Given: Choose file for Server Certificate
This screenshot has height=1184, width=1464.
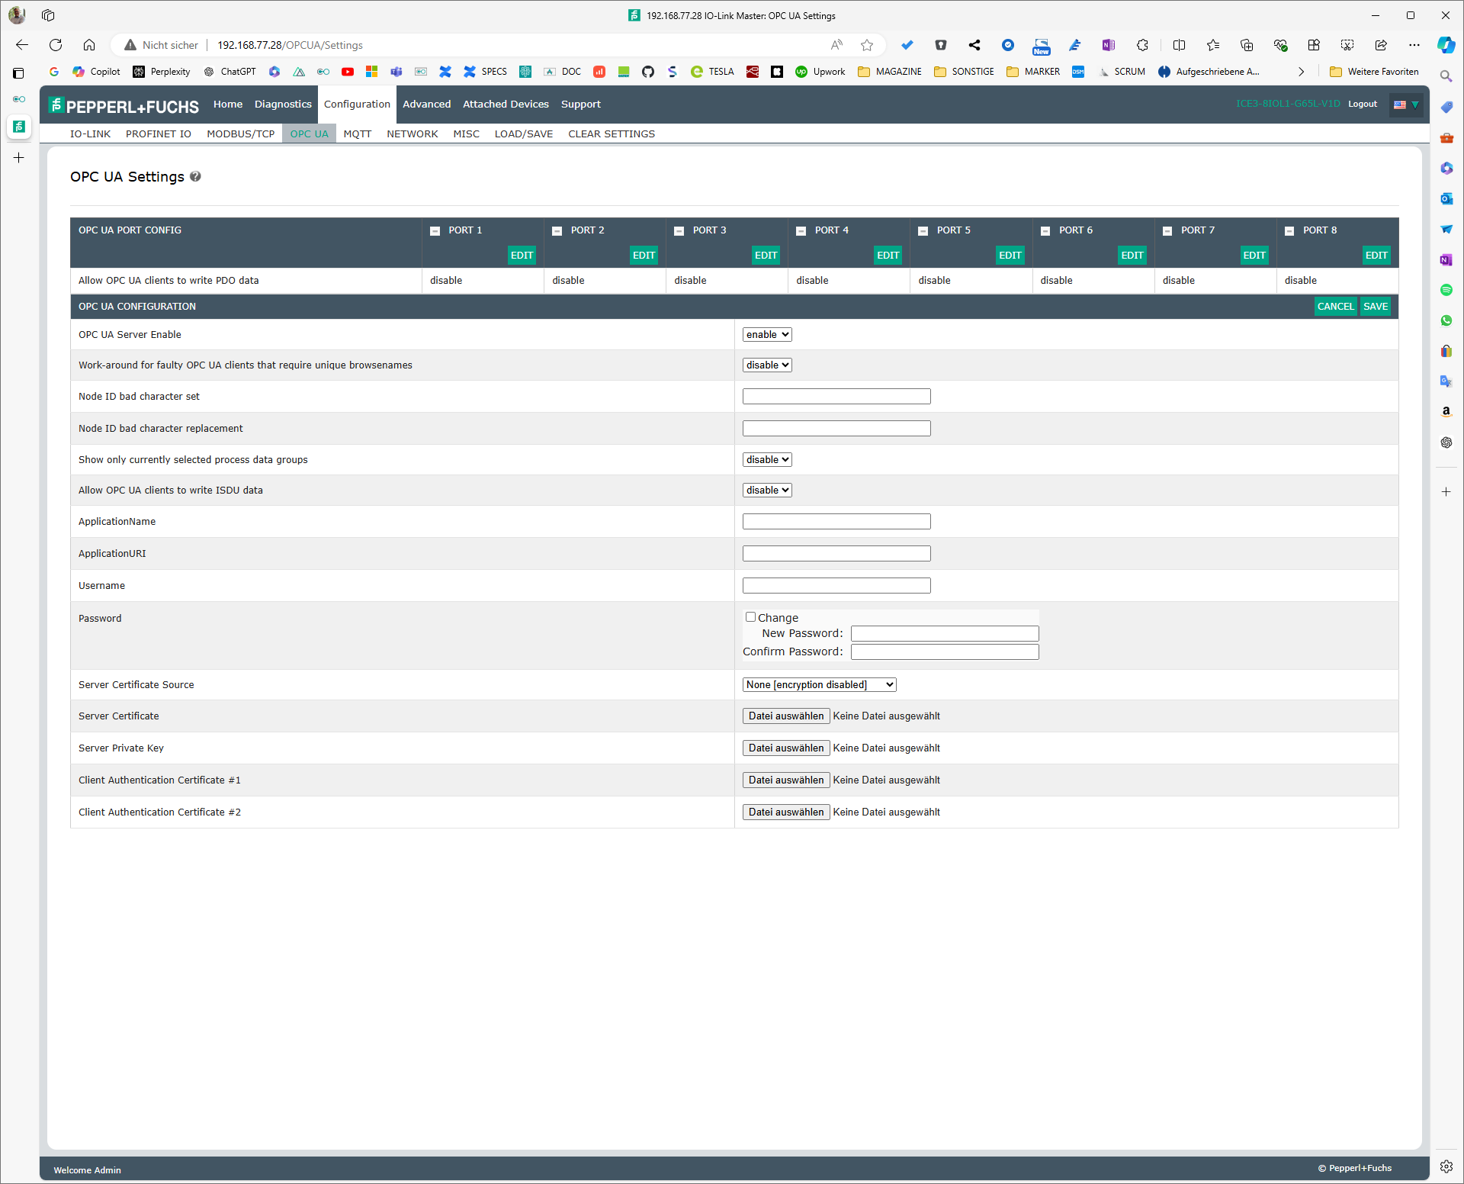Looking at the screenshot, I should (786, 716).
